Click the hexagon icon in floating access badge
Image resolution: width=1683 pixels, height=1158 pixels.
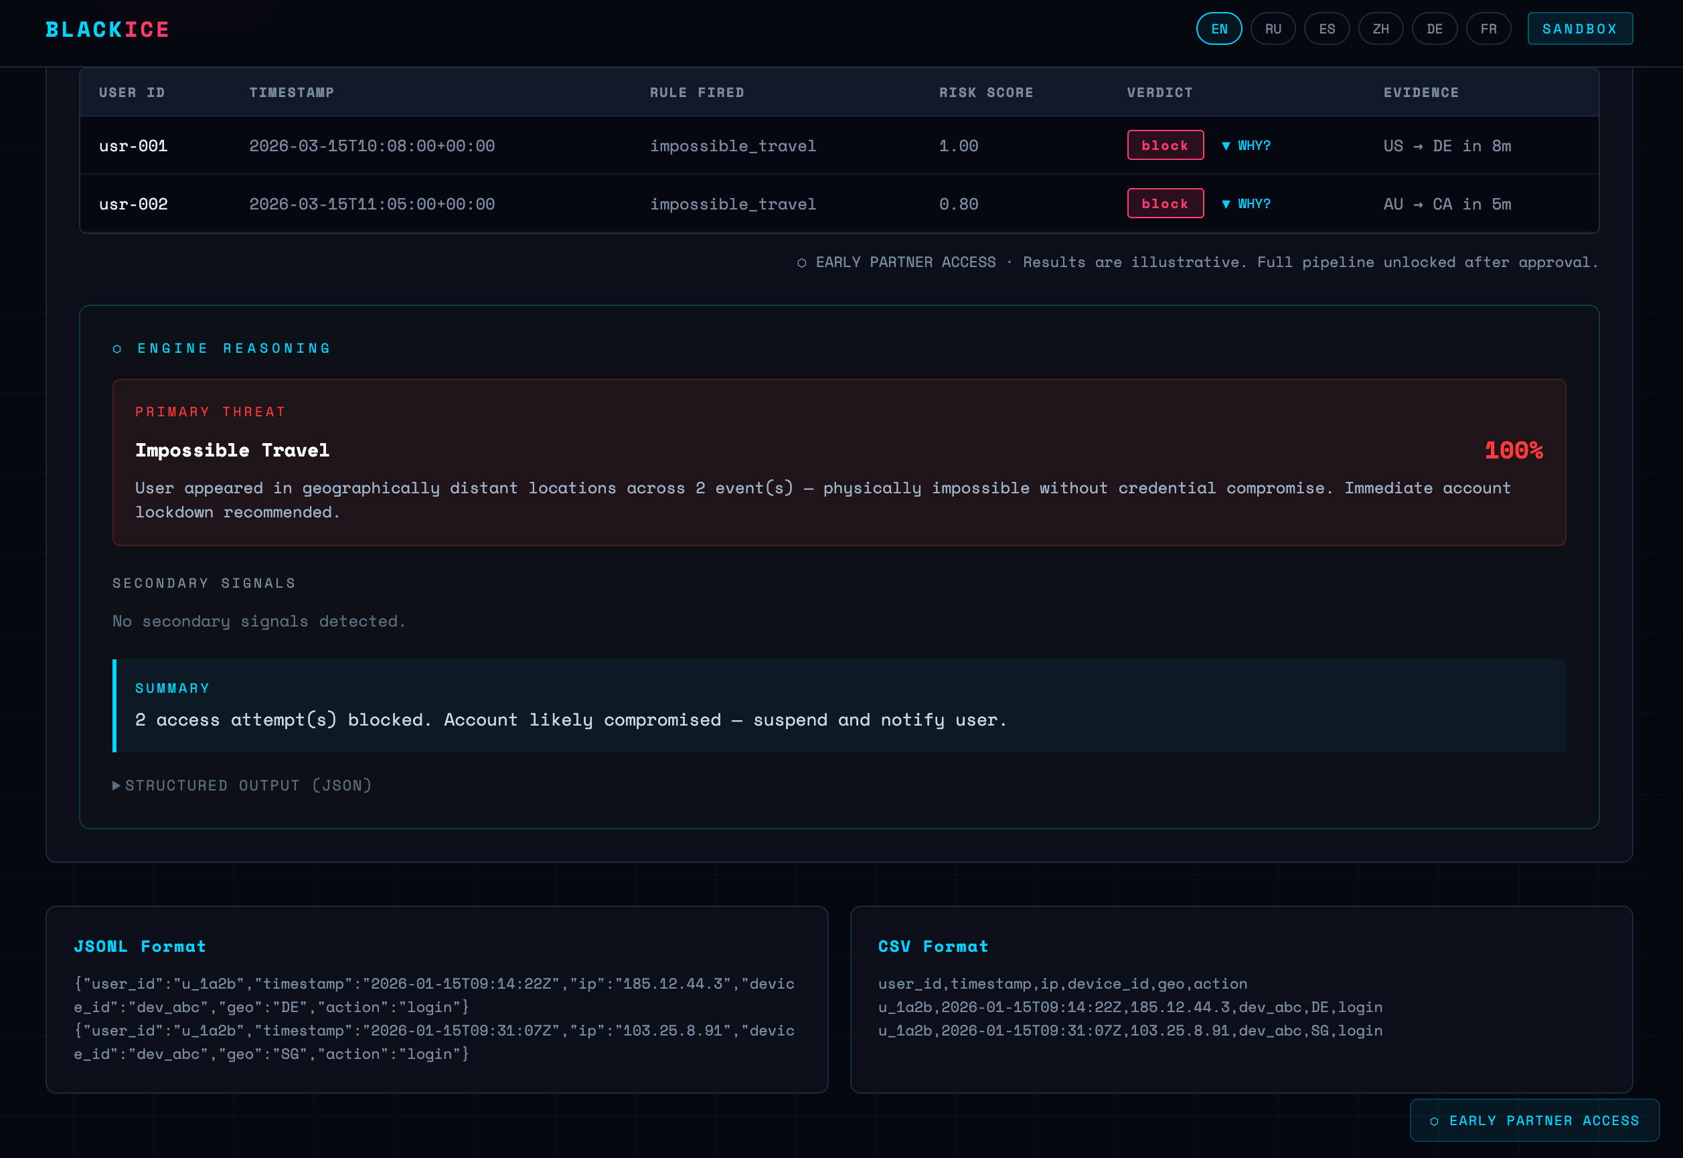(x=1434, y=1122)
